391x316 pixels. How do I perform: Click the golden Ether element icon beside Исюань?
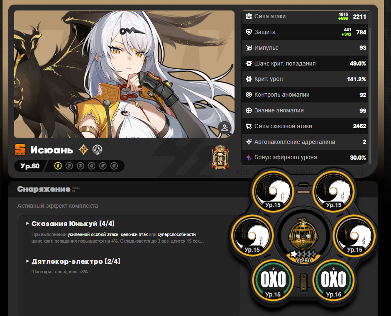coord(83,150)
